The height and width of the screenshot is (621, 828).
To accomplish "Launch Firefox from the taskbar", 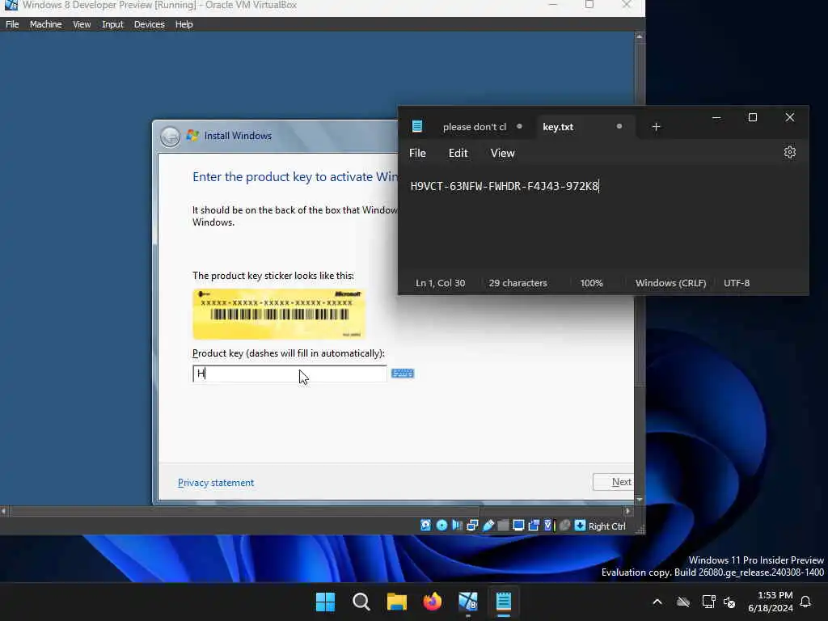I will tap(433, 602).
